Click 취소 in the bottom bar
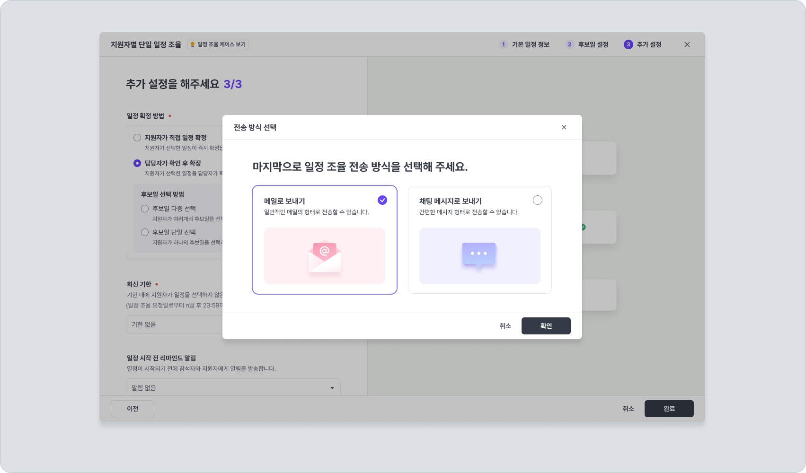Viewport: 806px width, 473px height. (628, 409)
